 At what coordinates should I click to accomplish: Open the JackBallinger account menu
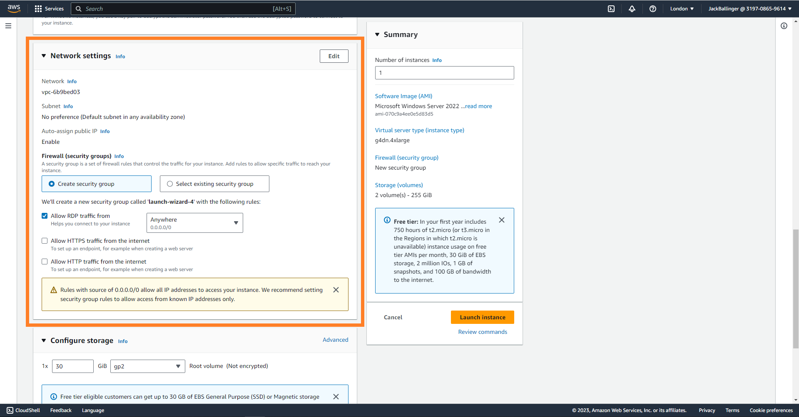click(749, 9)
